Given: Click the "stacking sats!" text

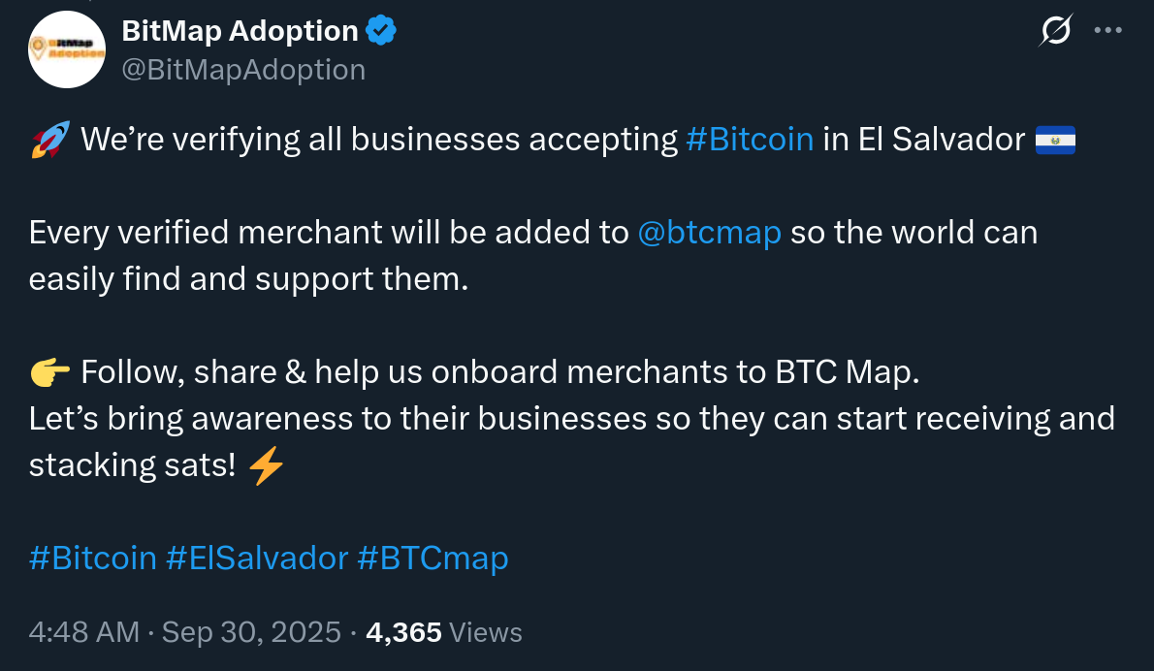Looking at the screenshot, I should pos(132,465).
